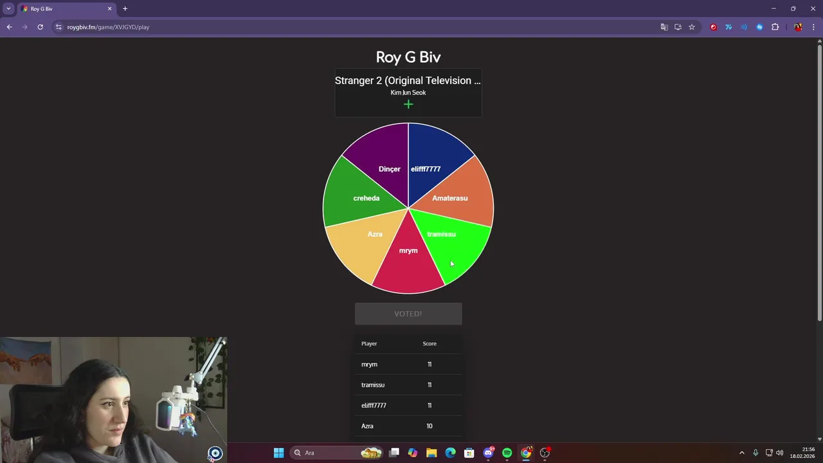Click mrym in the score table
The width and height of the screenshot is (823, 463).
pos(369,364)
